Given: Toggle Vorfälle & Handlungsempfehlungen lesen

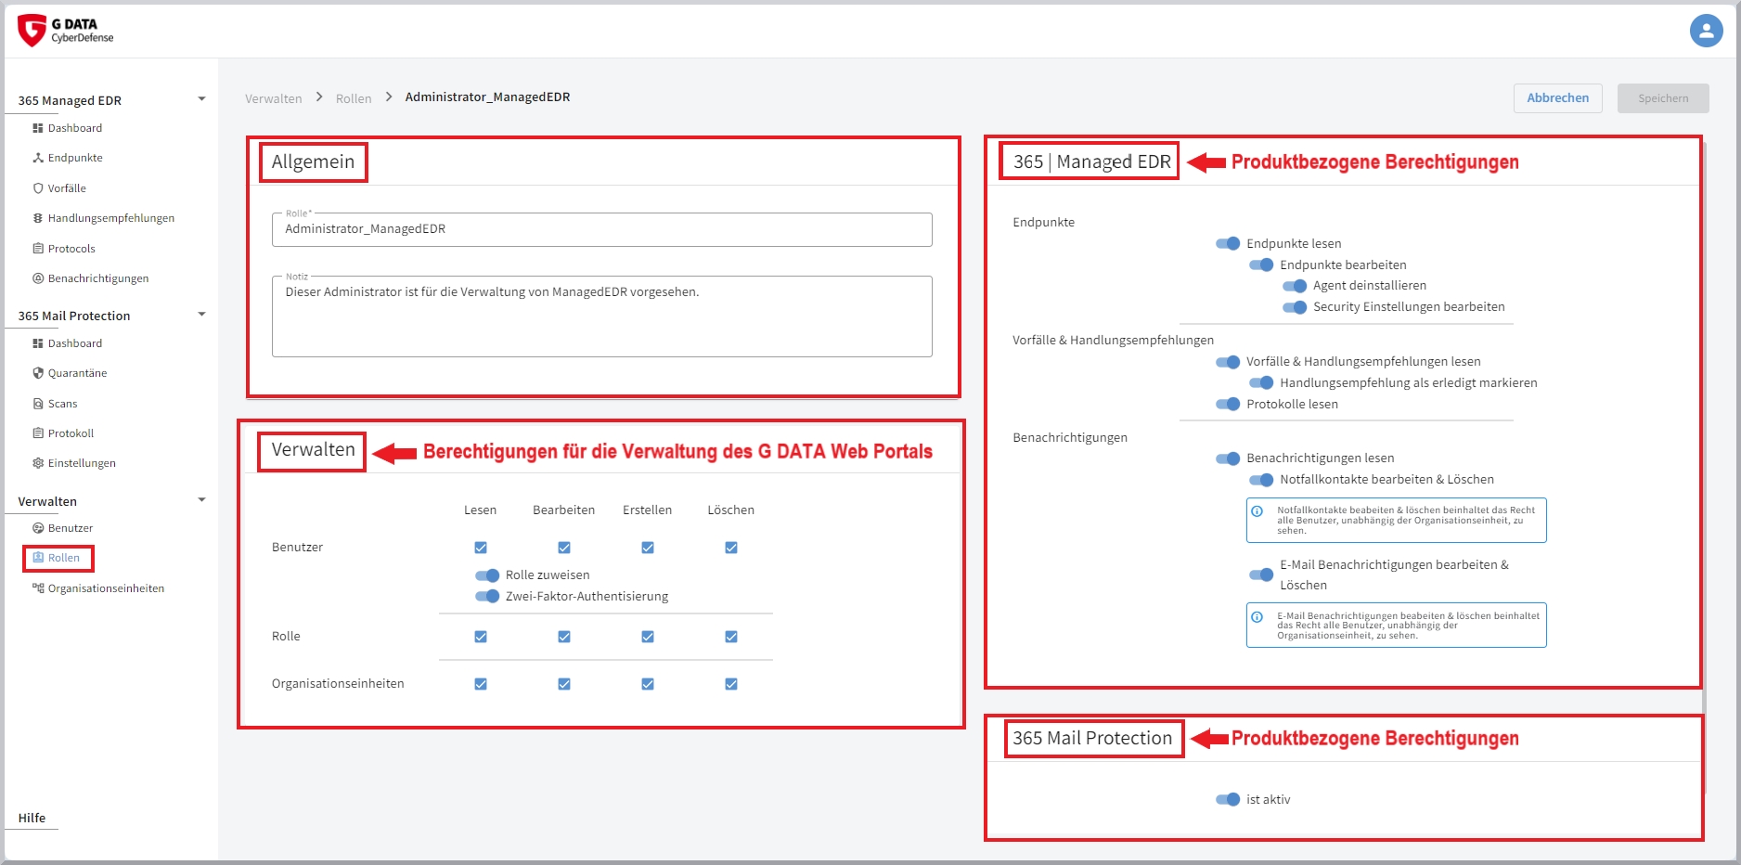Looking at the screenshot, I should pos(1228,362).
